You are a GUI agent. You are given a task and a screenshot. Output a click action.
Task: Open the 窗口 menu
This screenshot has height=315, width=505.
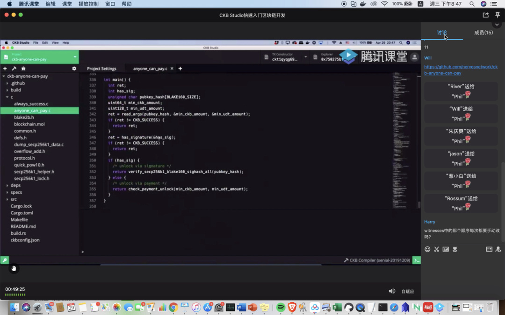(110, 4)
